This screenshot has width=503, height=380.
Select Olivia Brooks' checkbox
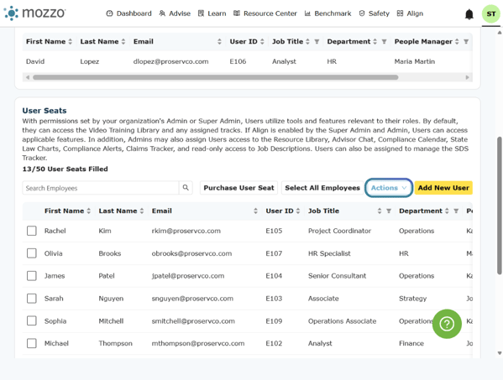pos(31,253)
